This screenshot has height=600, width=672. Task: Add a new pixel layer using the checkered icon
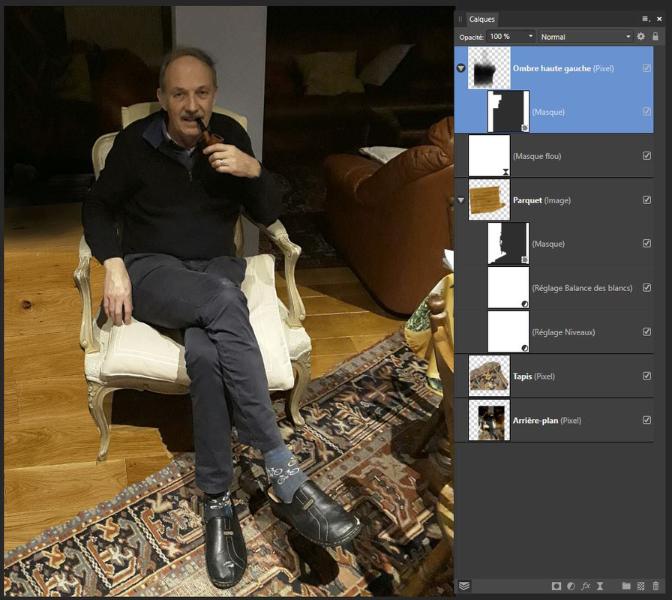coord(640,586)
